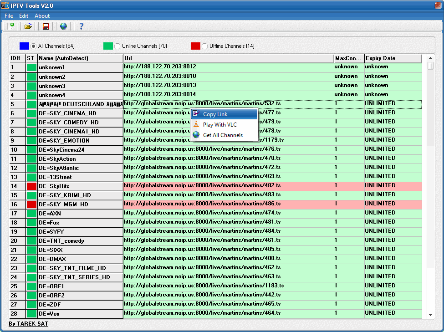Click the green status square for DE=Vox
The width and height of the screenshot is (444, 332).
coord(31,314)
